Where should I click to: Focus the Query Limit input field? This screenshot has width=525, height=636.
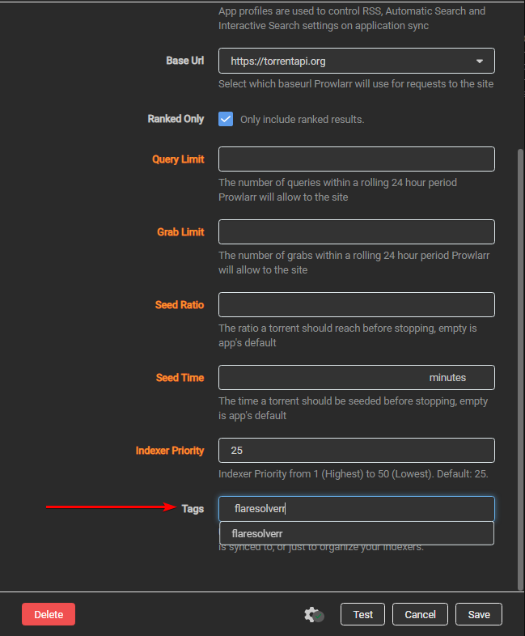click(356, 159)
